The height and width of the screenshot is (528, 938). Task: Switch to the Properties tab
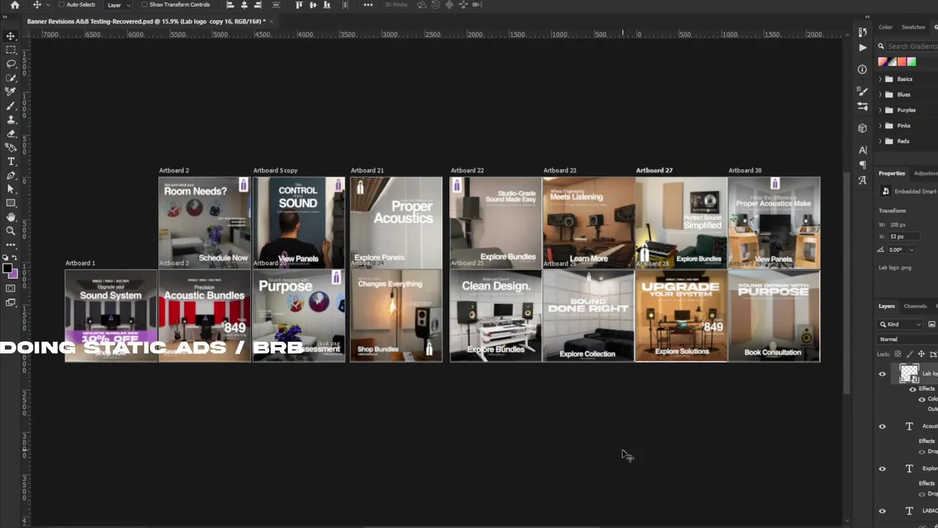[892, 173]
